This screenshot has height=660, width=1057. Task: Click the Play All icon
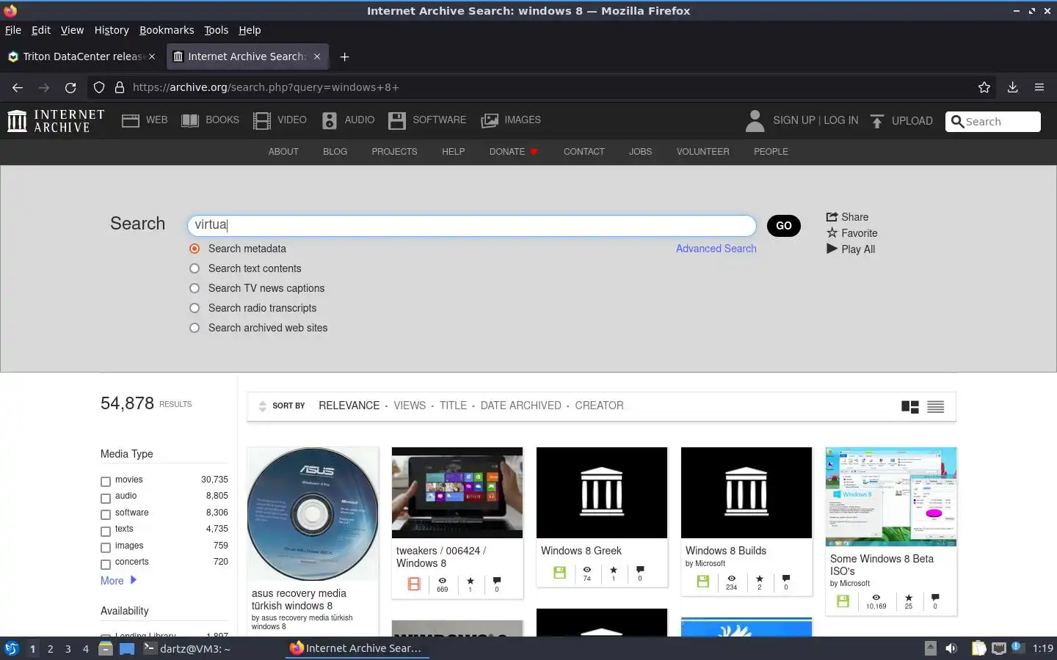click(832, 249)
